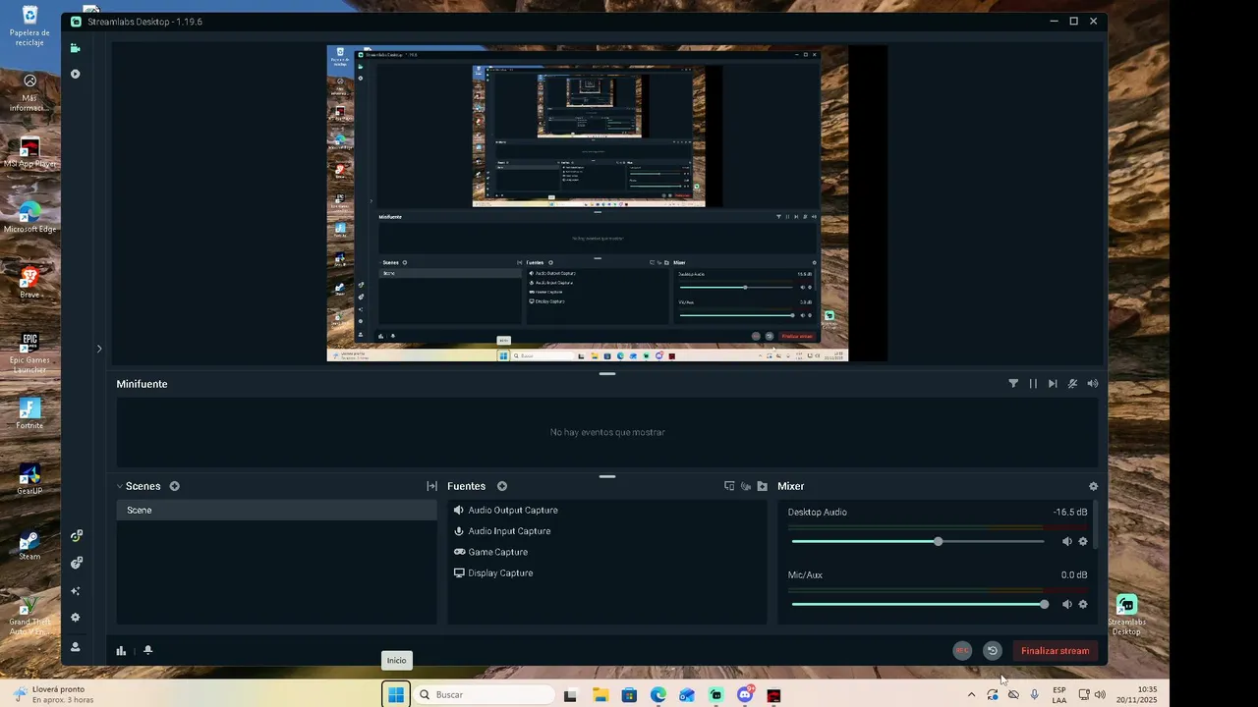1258x707 pixels.
Task: Start recording with REC button
Action: coord(962,650)
